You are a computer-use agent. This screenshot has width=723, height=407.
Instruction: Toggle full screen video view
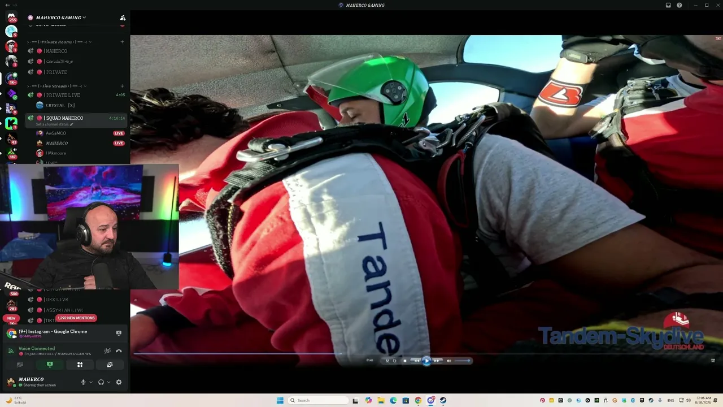713,361
